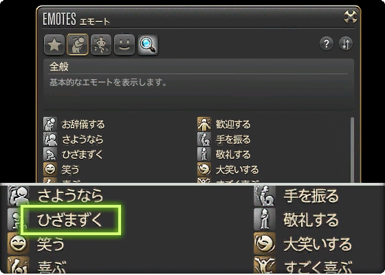Screen dimensions: 385x275
Task: Select the enlarged 笑う smiley icon
Action: click(x=18, y=244)
